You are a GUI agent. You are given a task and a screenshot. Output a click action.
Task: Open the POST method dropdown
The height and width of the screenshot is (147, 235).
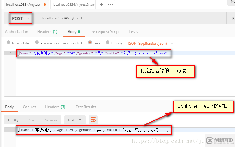[21, 18]
